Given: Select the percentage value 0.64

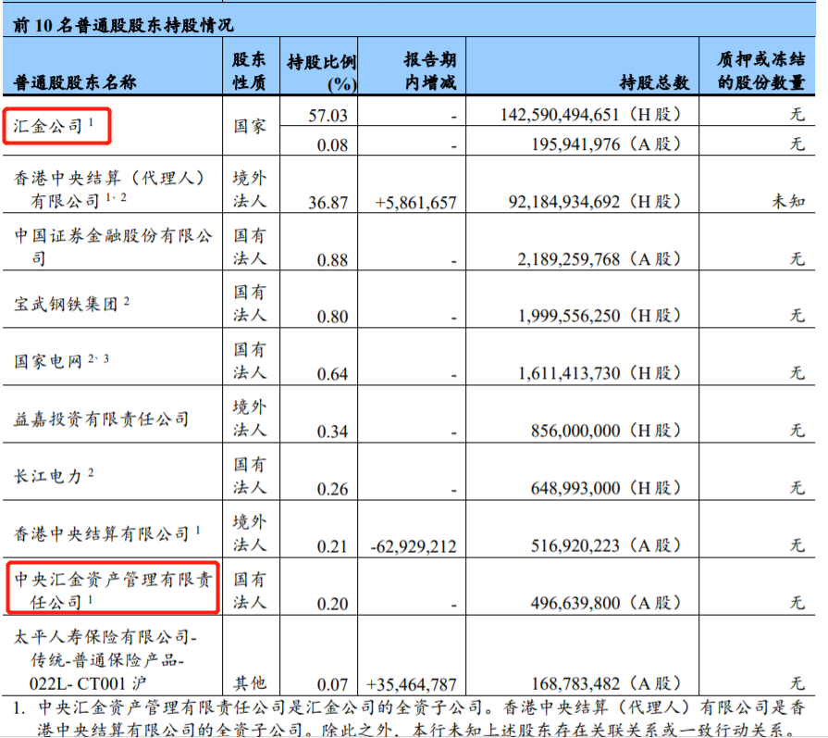Looking at the screenshot, I should 332,374.
